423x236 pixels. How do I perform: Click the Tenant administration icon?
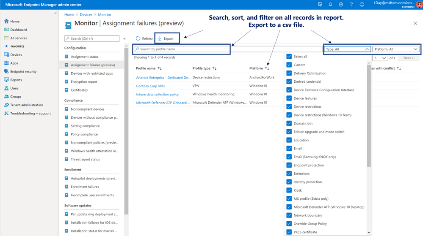tap(6, 105)
